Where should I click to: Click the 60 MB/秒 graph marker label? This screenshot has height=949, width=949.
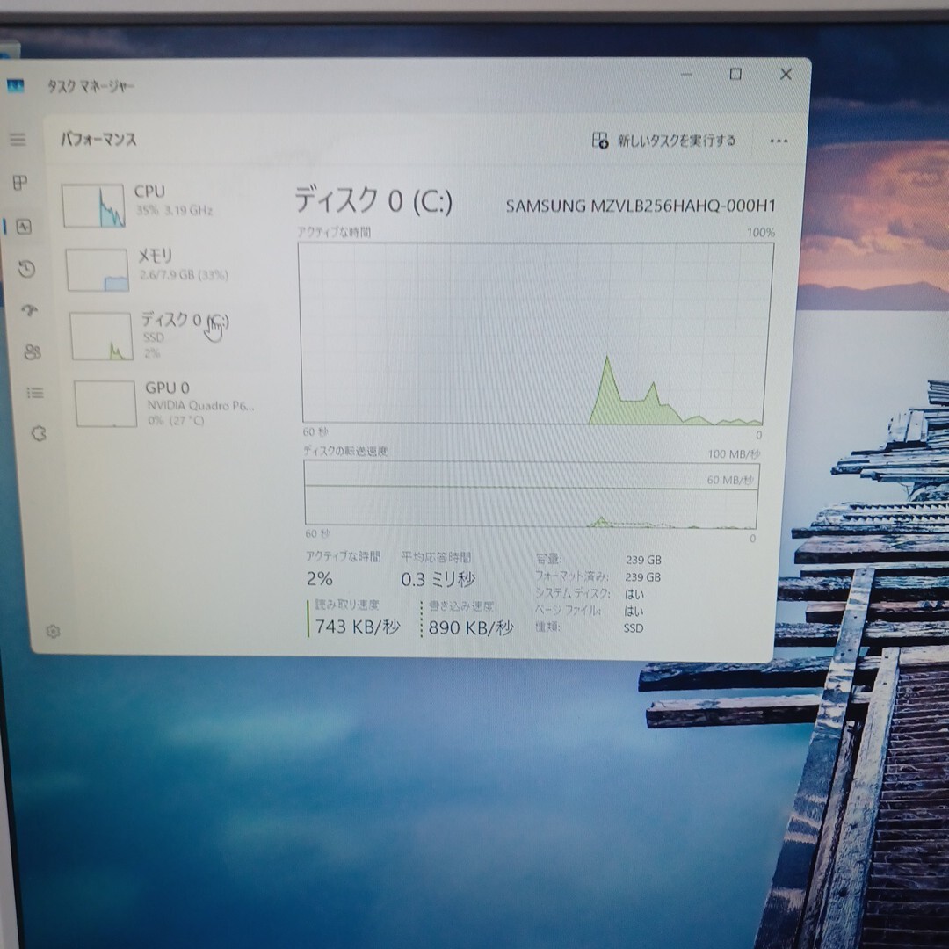(x=730, y=480)
